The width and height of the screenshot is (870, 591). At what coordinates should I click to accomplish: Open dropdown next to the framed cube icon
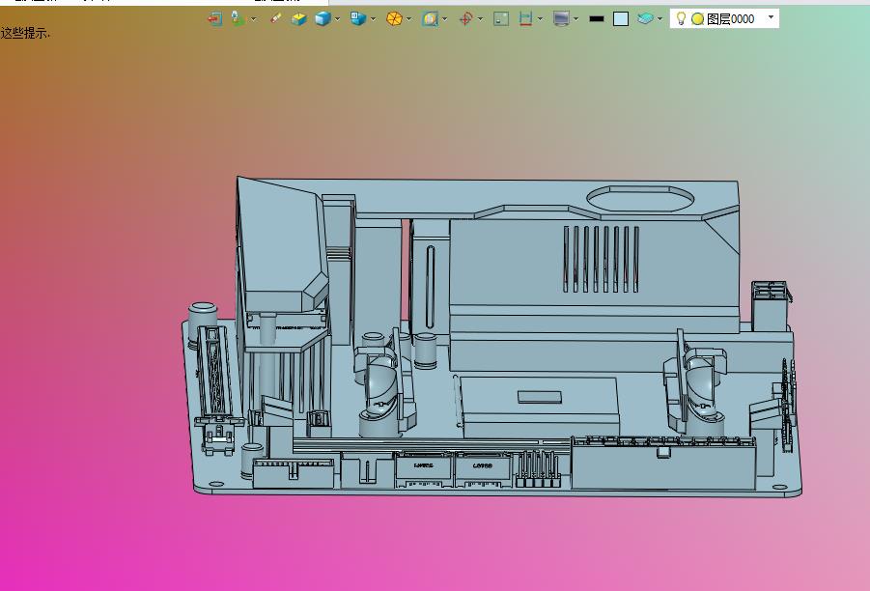coord(444,19)
